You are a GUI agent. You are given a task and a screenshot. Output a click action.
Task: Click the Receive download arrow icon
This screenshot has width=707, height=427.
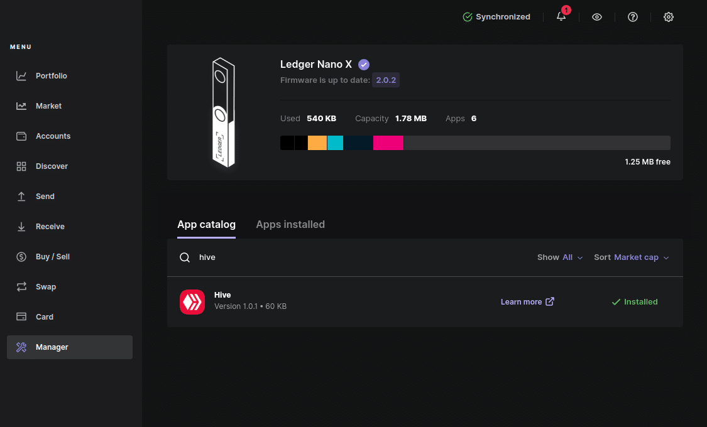21,227
